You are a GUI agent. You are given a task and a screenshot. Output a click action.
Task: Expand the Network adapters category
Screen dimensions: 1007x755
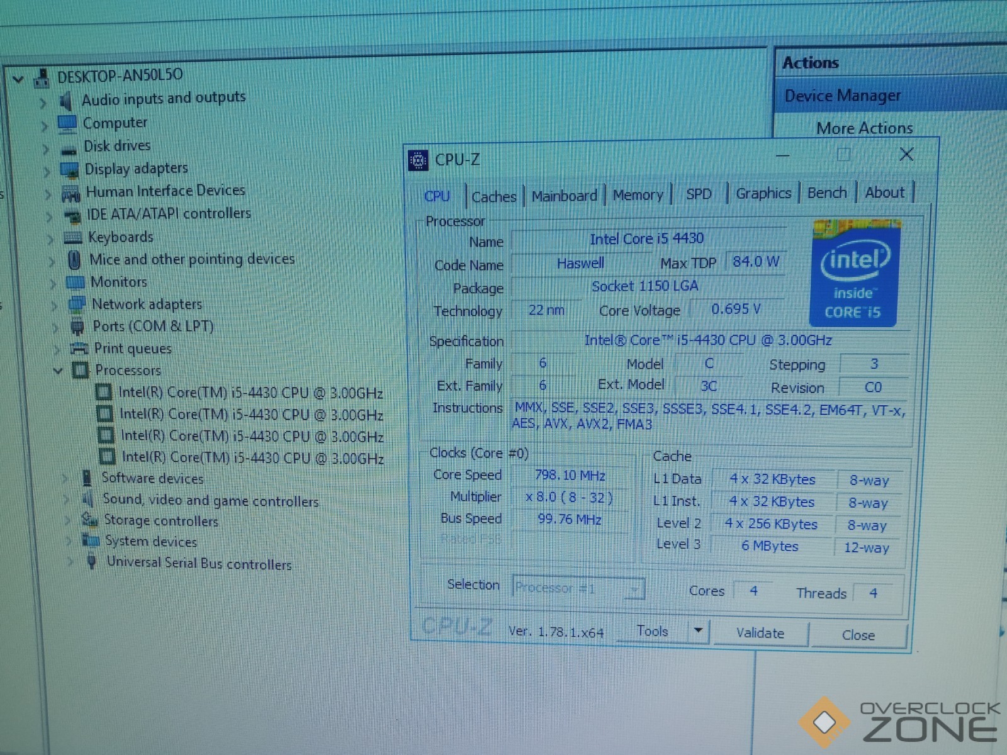click(x=54, y=305)
